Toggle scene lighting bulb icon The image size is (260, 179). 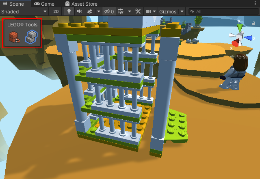click(69, 12)
